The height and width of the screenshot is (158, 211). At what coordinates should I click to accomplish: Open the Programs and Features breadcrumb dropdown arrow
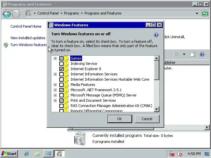(82, 13)
